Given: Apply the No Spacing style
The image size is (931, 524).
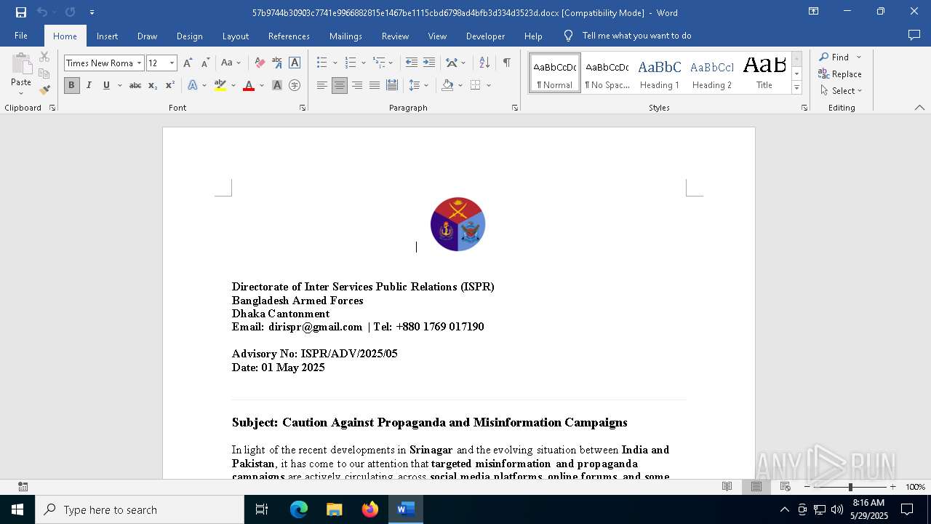Looking at the screenshot, I should (x=607, y=74).
